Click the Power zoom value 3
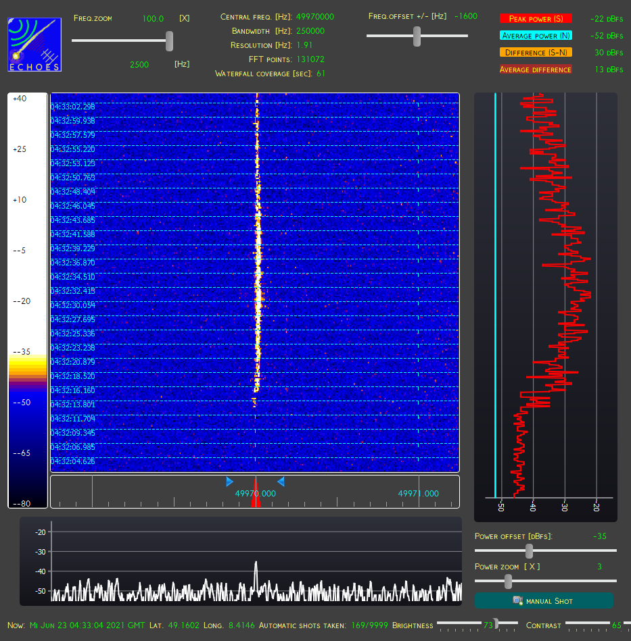Image resolution: width=631 pixels, height=641 pixels. pos(599,567)
